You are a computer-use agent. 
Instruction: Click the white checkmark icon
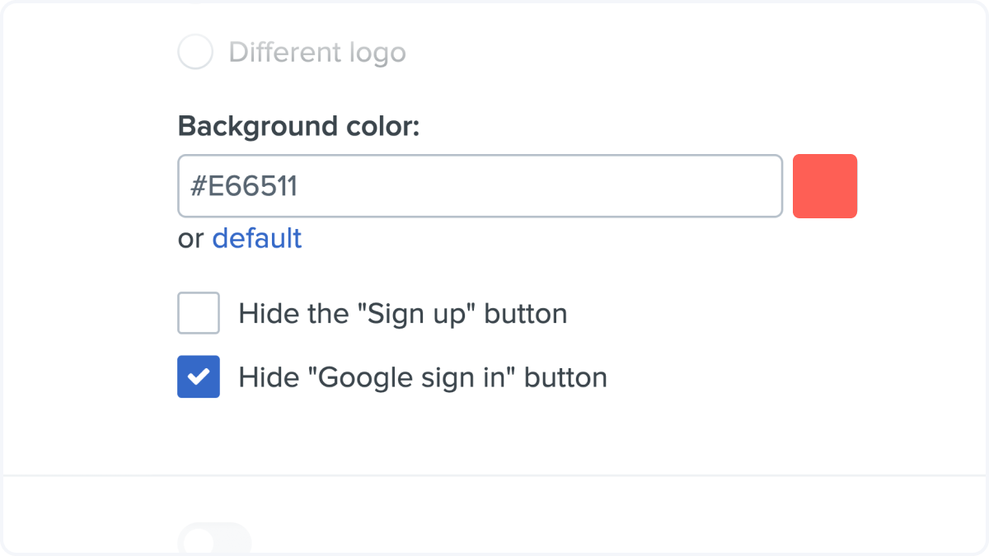click(x=199, y=376)
